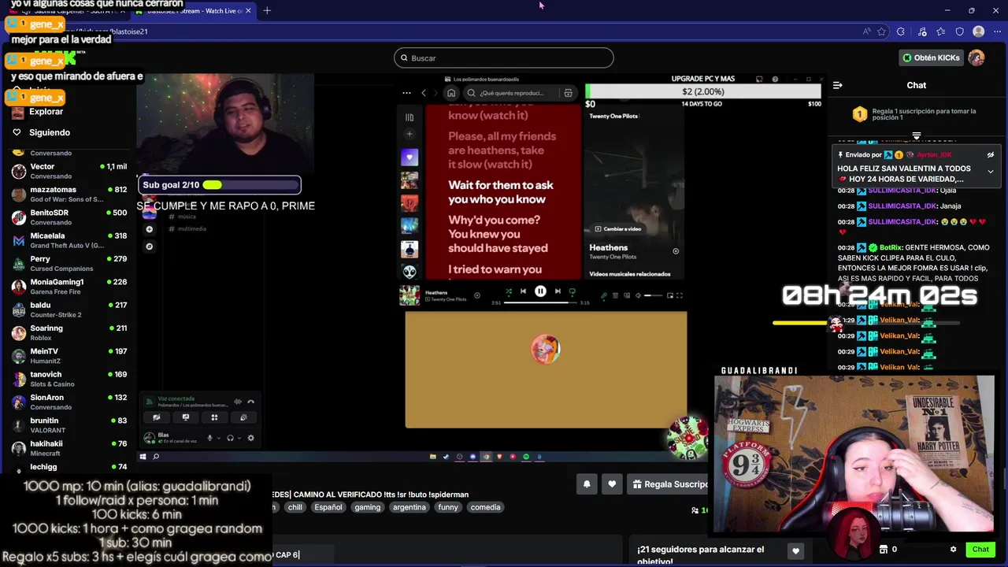
Task: Toggle stream notifications bell button
Action: click(x=587, y=484)
